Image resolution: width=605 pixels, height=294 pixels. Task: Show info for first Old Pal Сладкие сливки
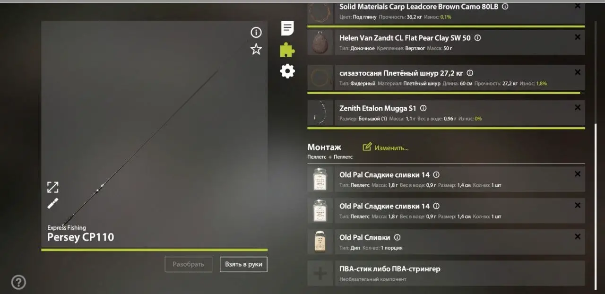pos(436,174)
